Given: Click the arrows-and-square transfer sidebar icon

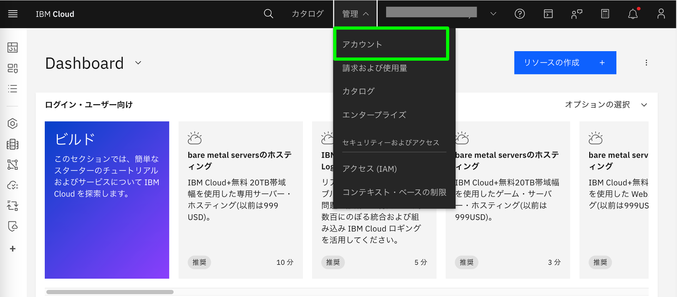Looking at the screenshot, I should coord(13,206).
